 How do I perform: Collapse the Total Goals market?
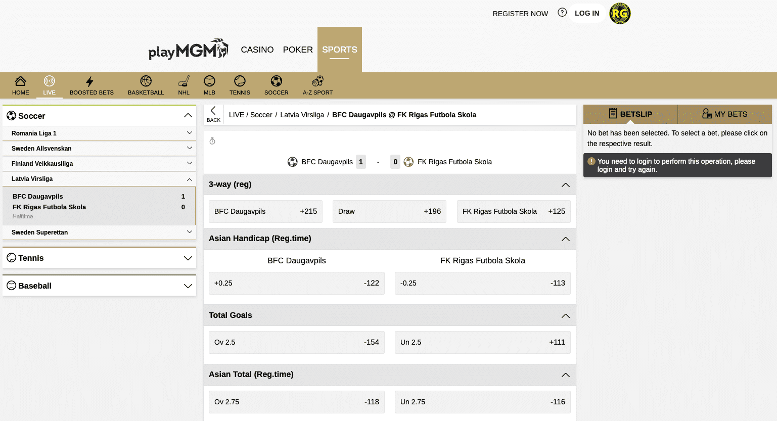[x=566, y=316]
